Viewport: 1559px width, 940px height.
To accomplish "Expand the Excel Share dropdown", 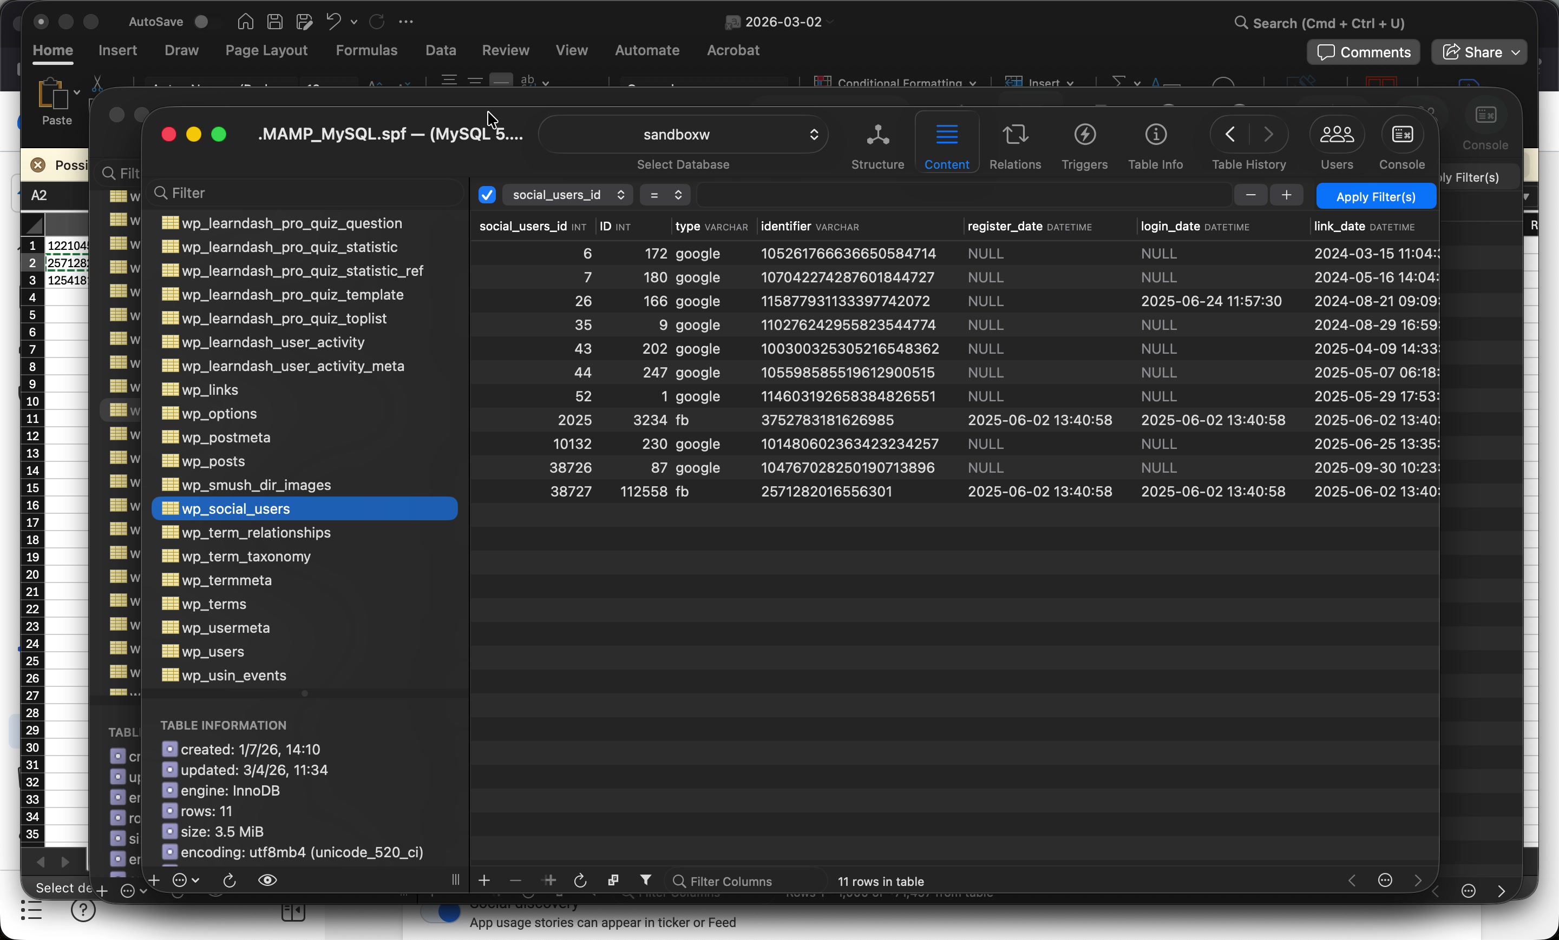I will point(1516,52).
